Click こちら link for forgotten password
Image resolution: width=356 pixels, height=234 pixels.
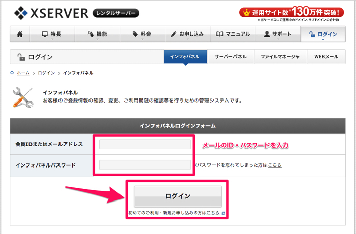pos(275,165)
